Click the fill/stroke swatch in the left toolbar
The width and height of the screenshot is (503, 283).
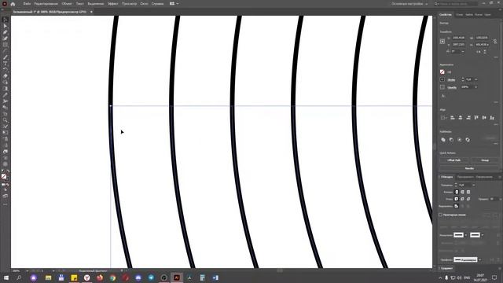tap(5, 176)
